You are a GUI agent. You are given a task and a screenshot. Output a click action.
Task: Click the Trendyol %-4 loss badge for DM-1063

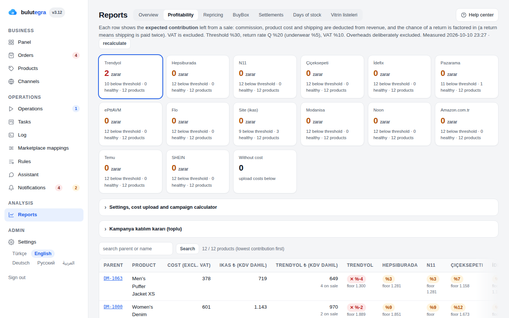point(356,279)
